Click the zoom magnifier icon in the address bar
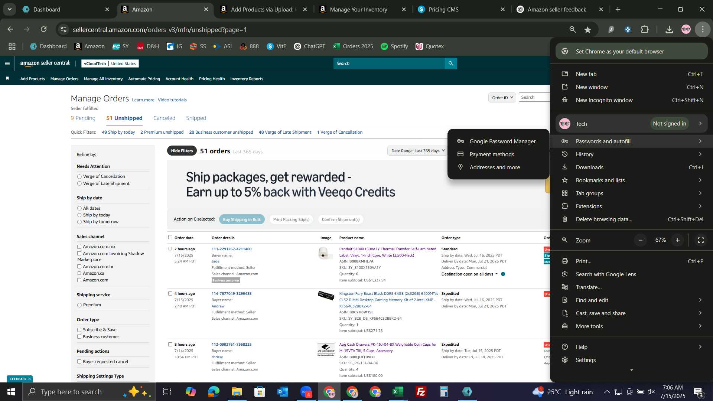The image size is (713, 401). coord(573,29)
